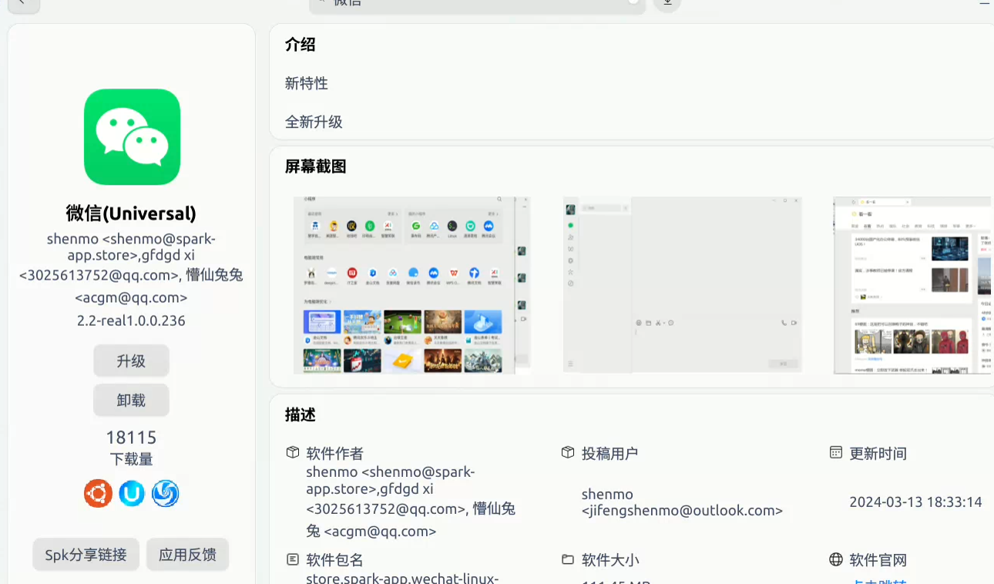Click the 描述 section heading
Screen dimensions: 994x584
click(x=301, y=415)
